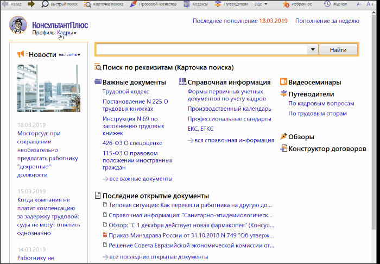This screenshot has width=380, height=264.
Task: Open ЕКС, ЕТКС link
Action: click(x=200, y=129)
